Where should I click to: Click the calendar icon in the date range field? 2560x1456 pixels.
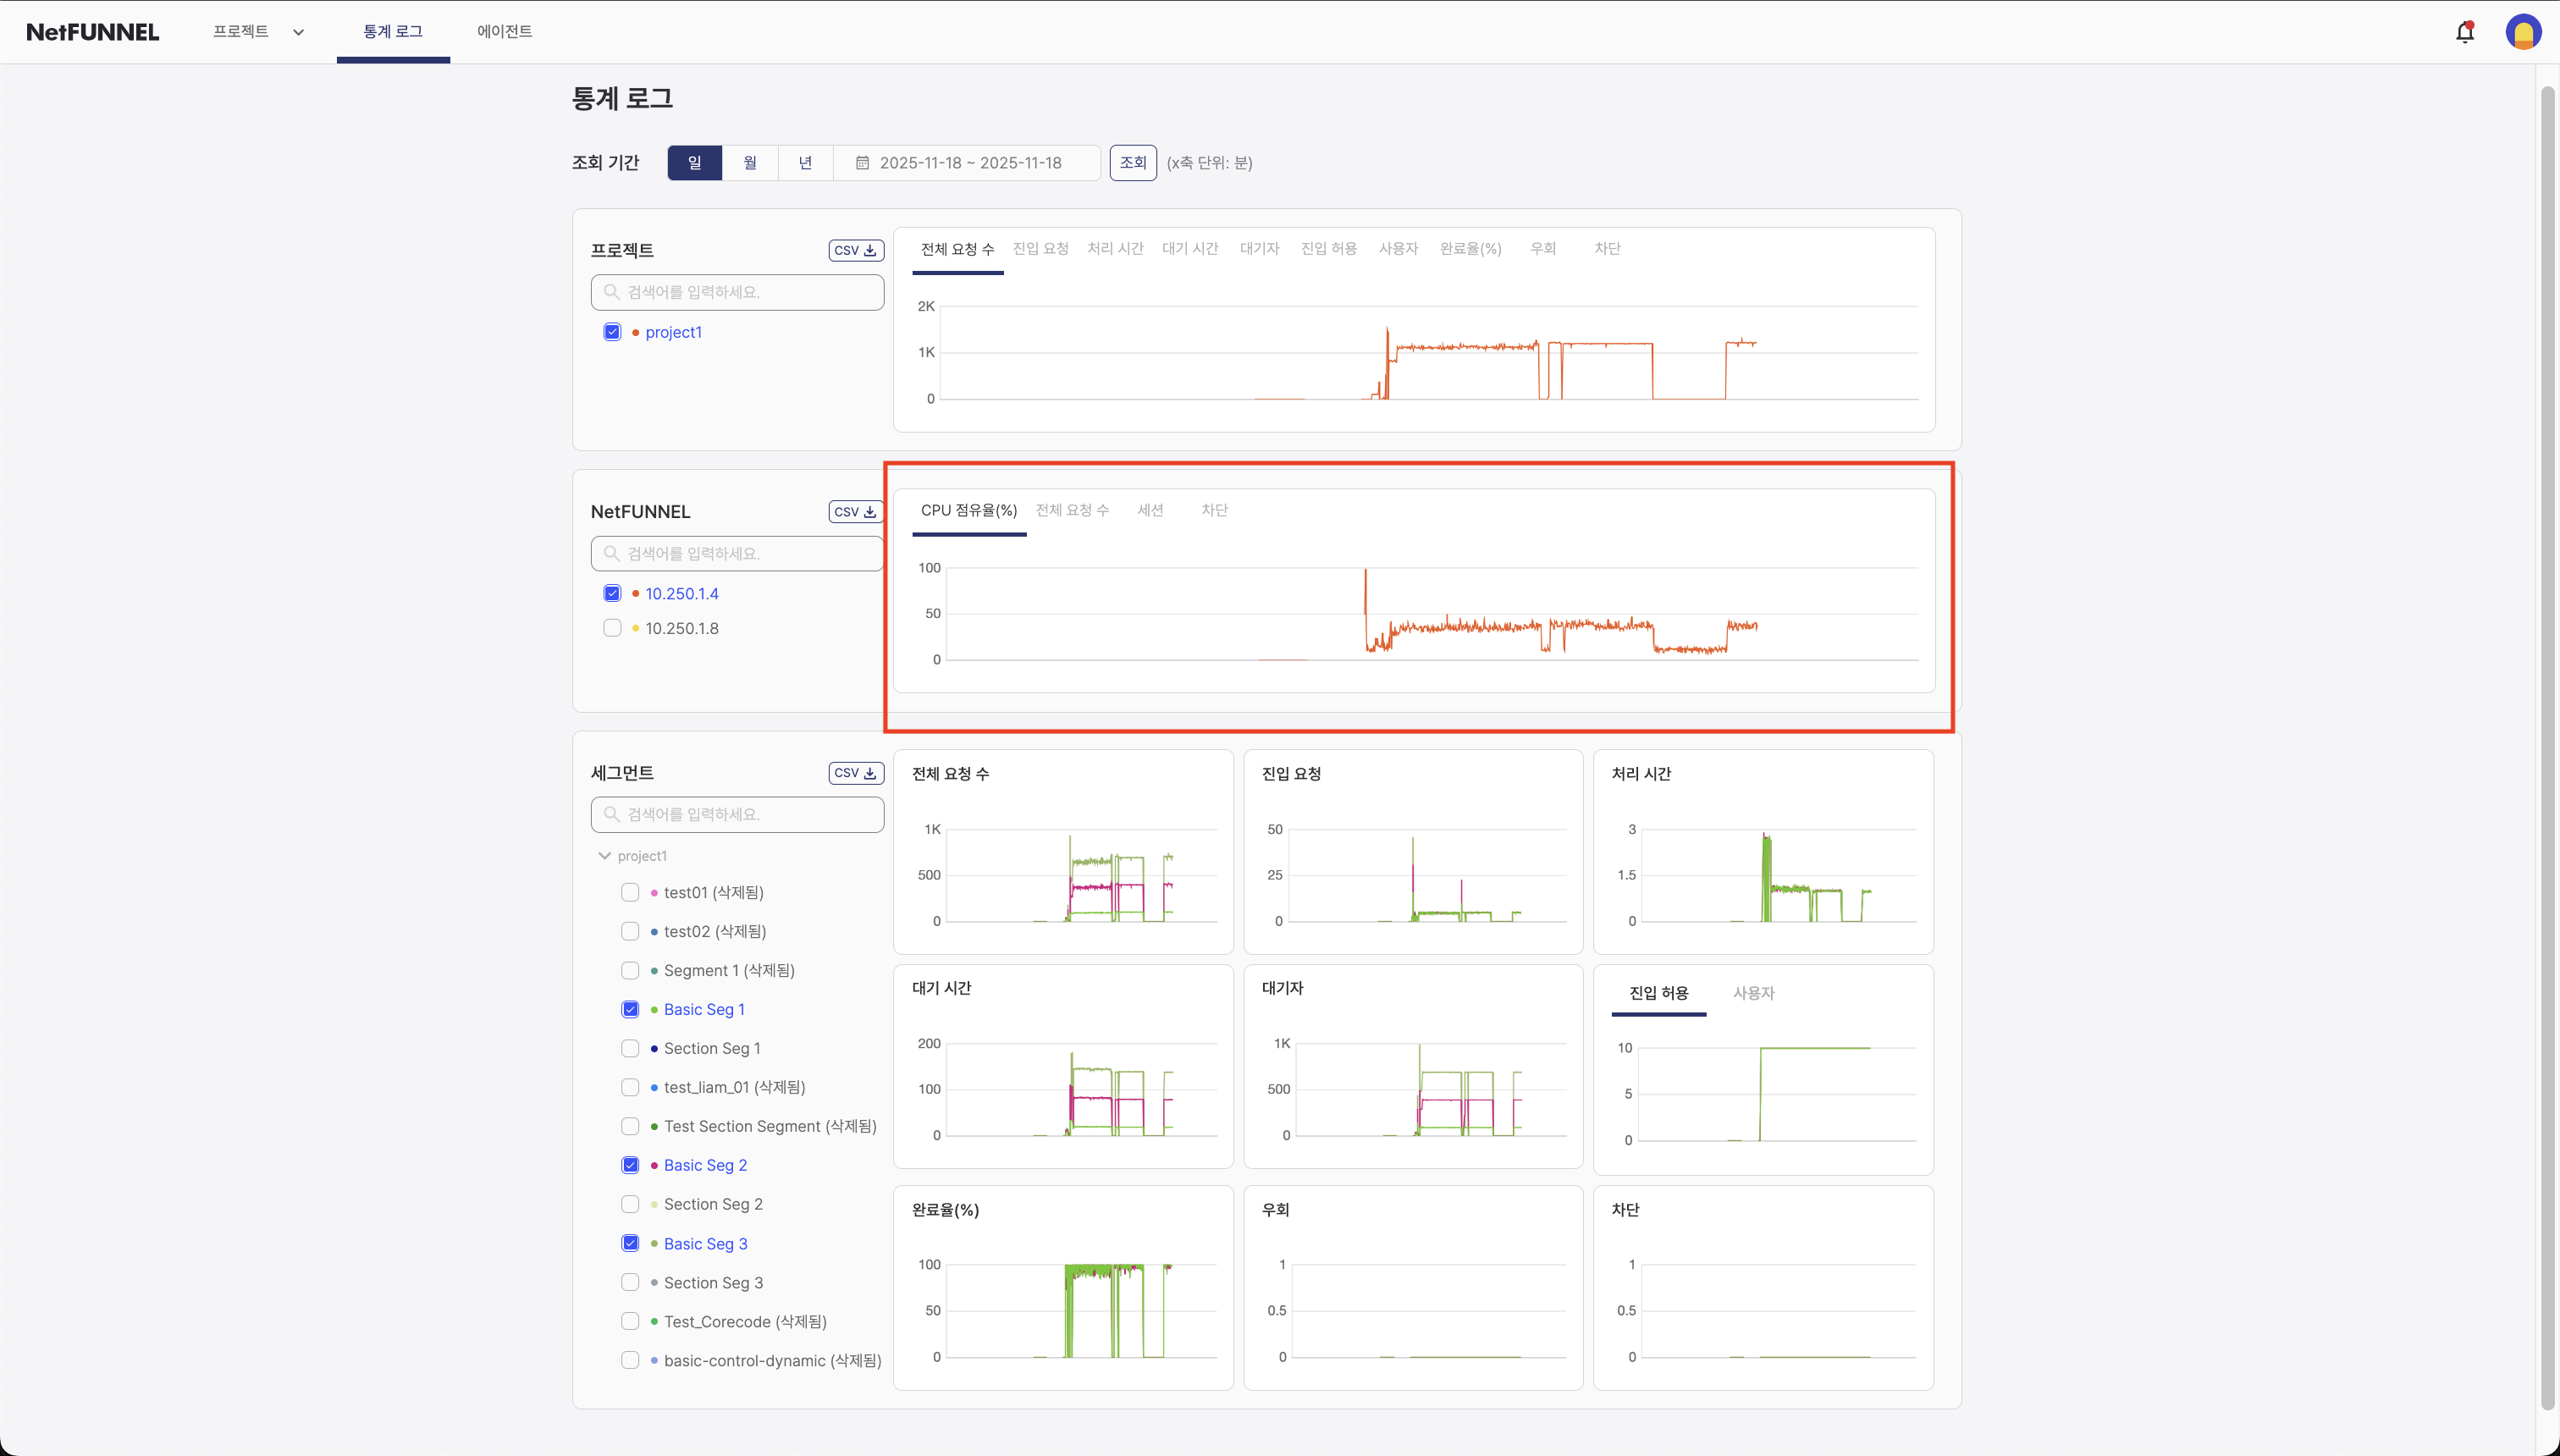pos(863,162)
